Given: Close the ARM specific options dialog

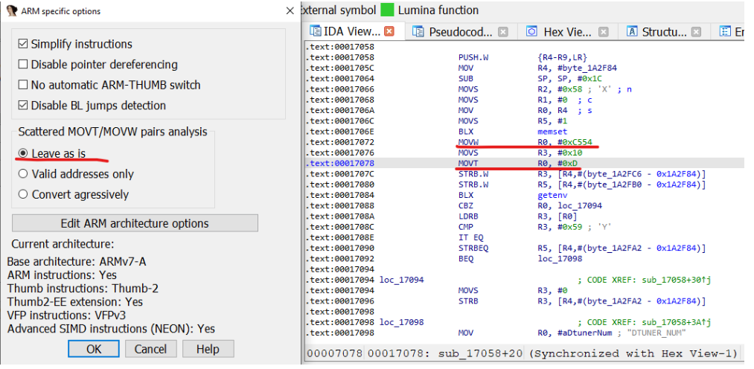Looking at the screenshot, I should tap(290, 10).
